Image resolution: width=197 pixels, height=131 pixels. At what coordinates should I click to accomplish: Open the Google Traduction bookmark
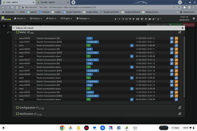click(x=72, y=12)
